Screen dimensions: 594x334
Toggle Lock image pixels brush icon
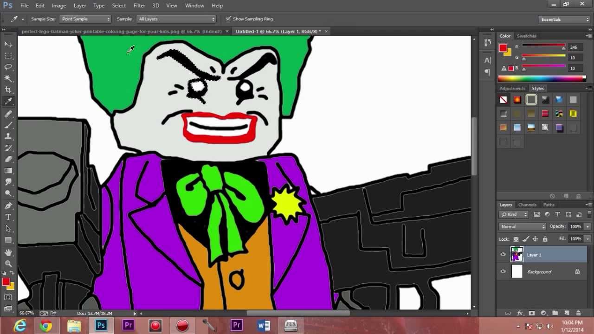(526, 239)
